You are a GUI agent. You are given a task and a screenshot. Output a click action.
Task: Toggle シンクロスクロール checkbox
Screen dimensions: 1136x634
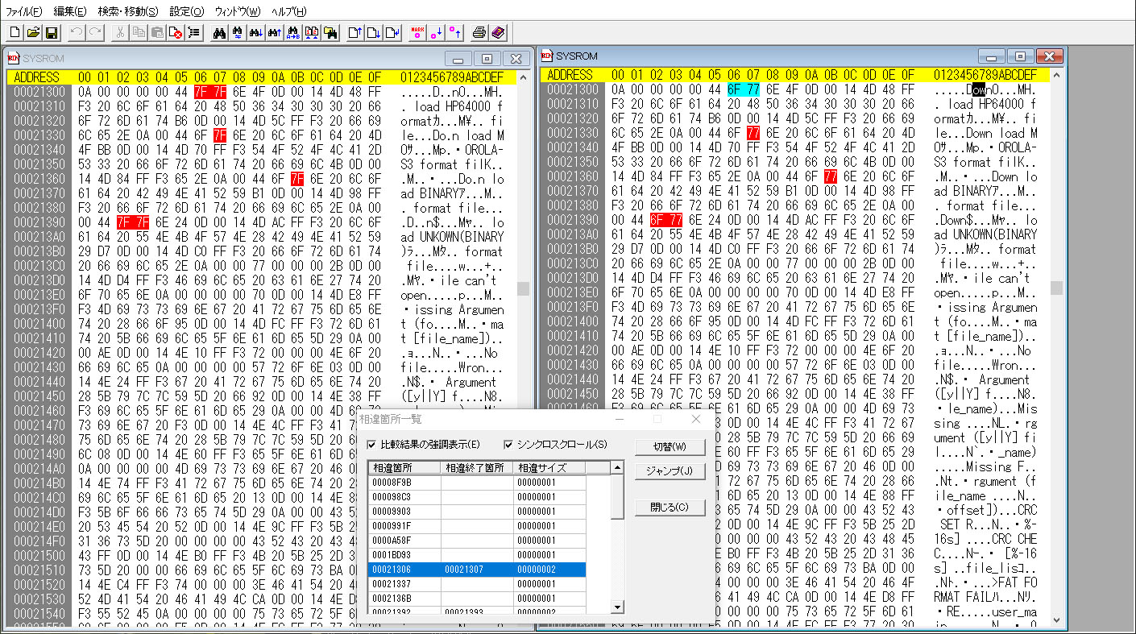(x=508, y=445)
